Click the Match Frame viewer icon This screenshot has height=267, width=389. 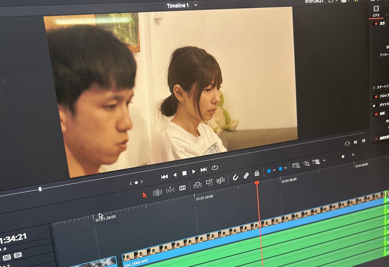coord(347,143)
